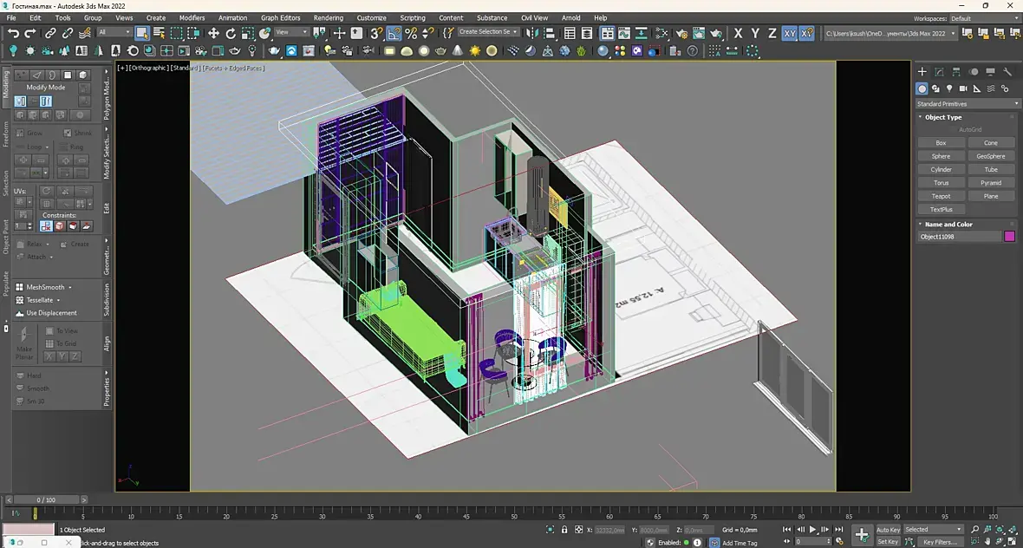The height and width of the screenshot is (548, 1023).
Task: Restrict transform to the Z axis
Action: click(x=772, y=33)
